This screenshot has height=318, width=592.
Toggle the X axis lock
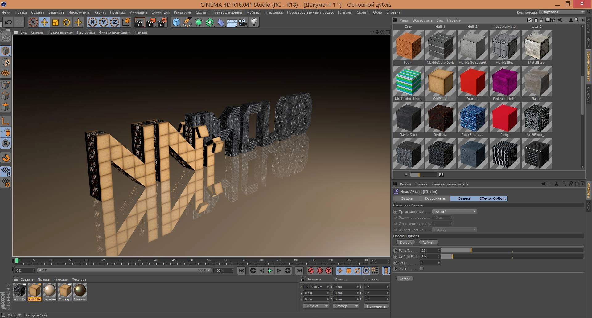92,22
